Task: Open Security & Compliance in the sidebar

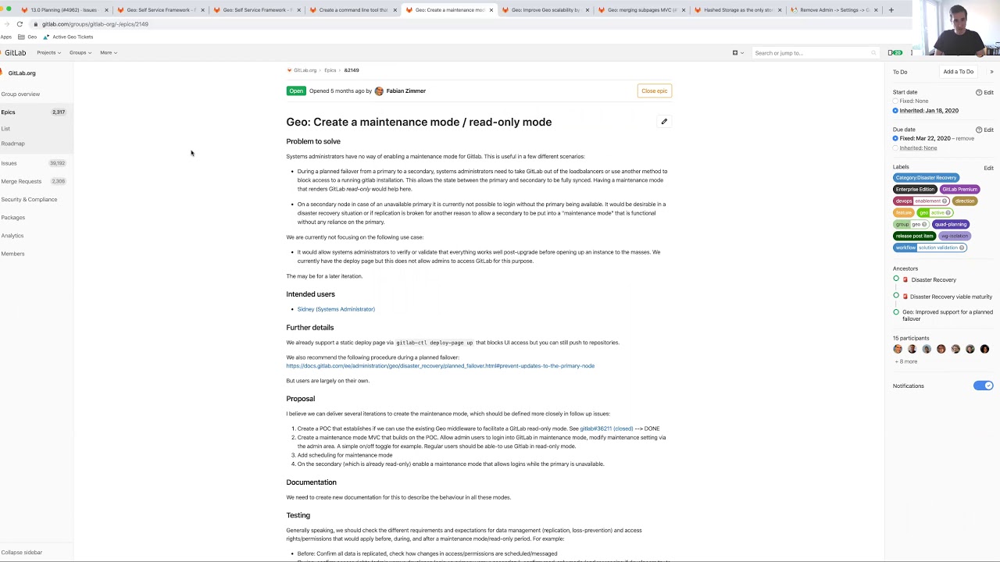Action: pyautogui.click(x=29, y=200)
